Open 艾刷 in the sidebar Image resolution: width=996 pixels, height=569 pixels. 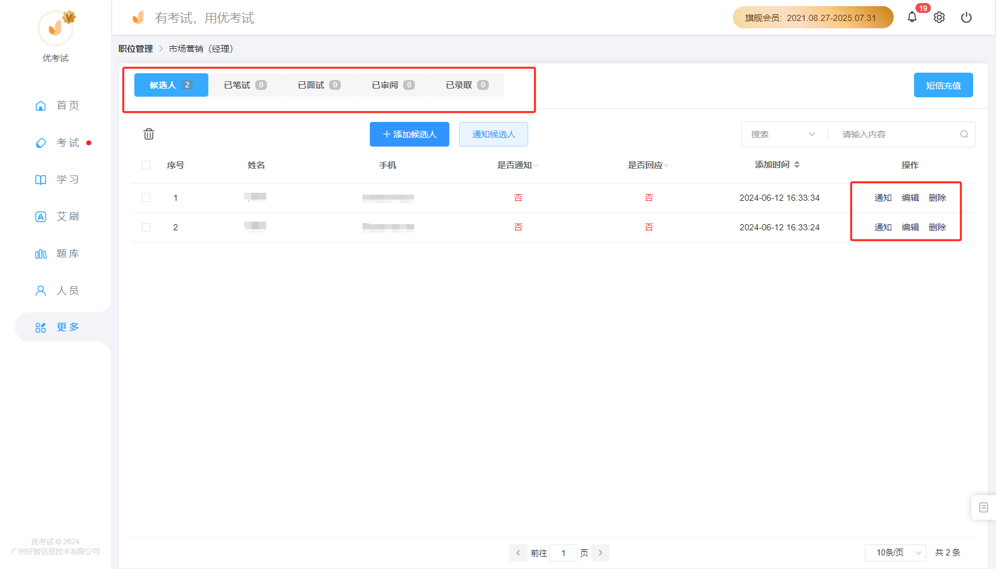57,216
